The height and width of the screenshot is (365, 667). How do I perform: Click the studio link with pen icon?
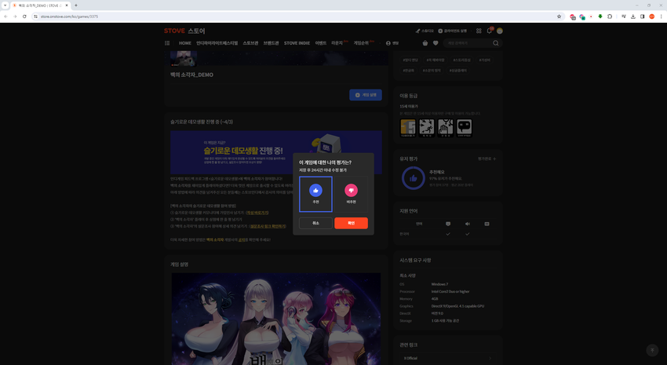pos(425,31)
